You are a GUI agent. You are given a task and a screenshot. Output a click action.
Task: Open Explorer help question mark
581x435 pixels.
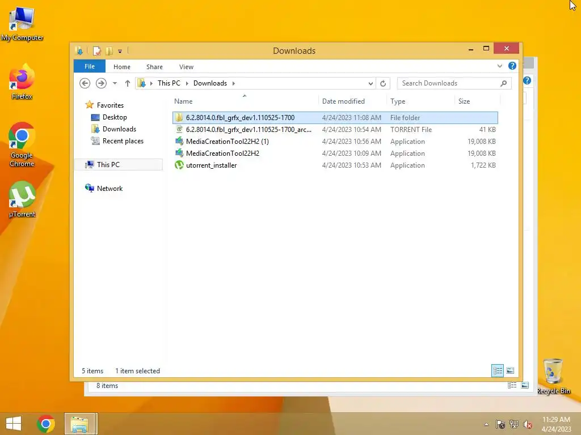coord(512,66)
